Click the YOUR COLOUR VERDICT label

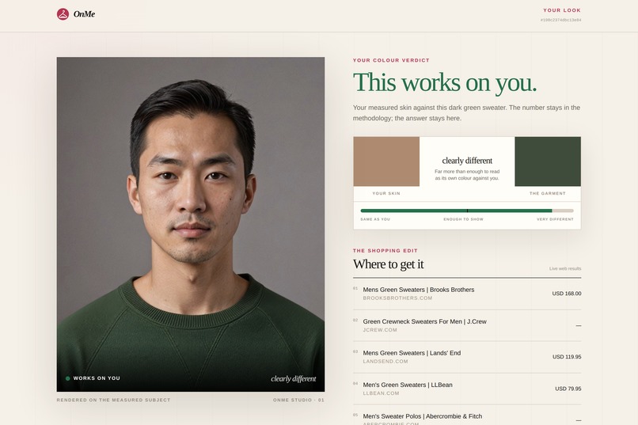391,60
